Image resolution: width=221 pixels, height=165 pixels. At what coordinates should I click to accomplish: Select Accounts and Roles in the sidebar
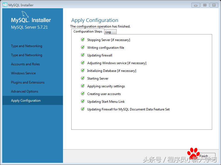(x=25, y=64)
